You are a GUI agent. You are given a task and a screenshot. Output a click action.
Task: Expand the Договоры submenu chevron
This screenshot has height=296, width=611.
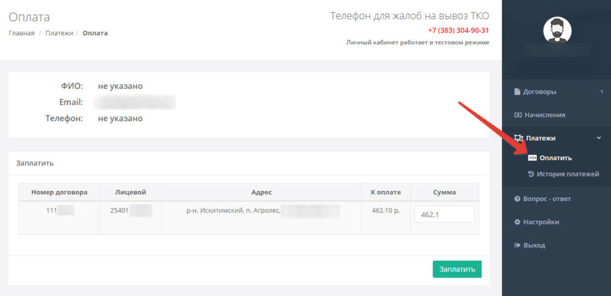point(601,92)
